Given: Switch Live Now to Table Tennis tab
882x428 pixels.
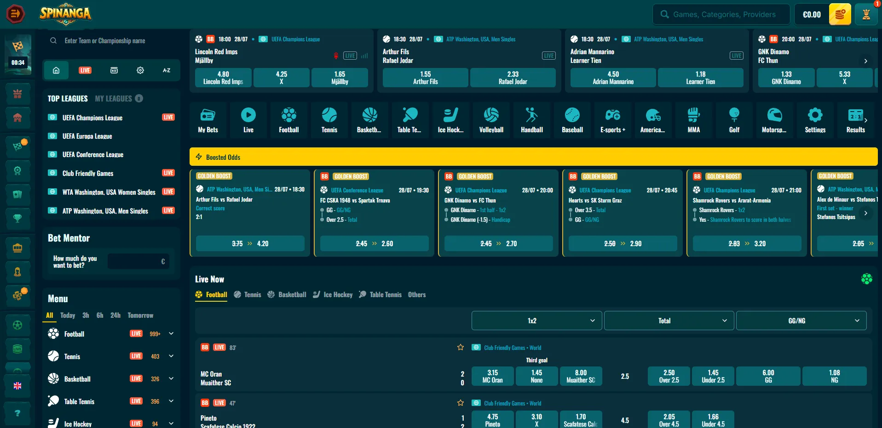Looking at the screenshot, I should click(380, 295).
